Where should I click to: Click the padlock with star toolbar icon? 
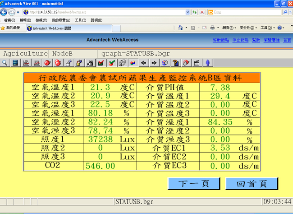pos(79,63)
